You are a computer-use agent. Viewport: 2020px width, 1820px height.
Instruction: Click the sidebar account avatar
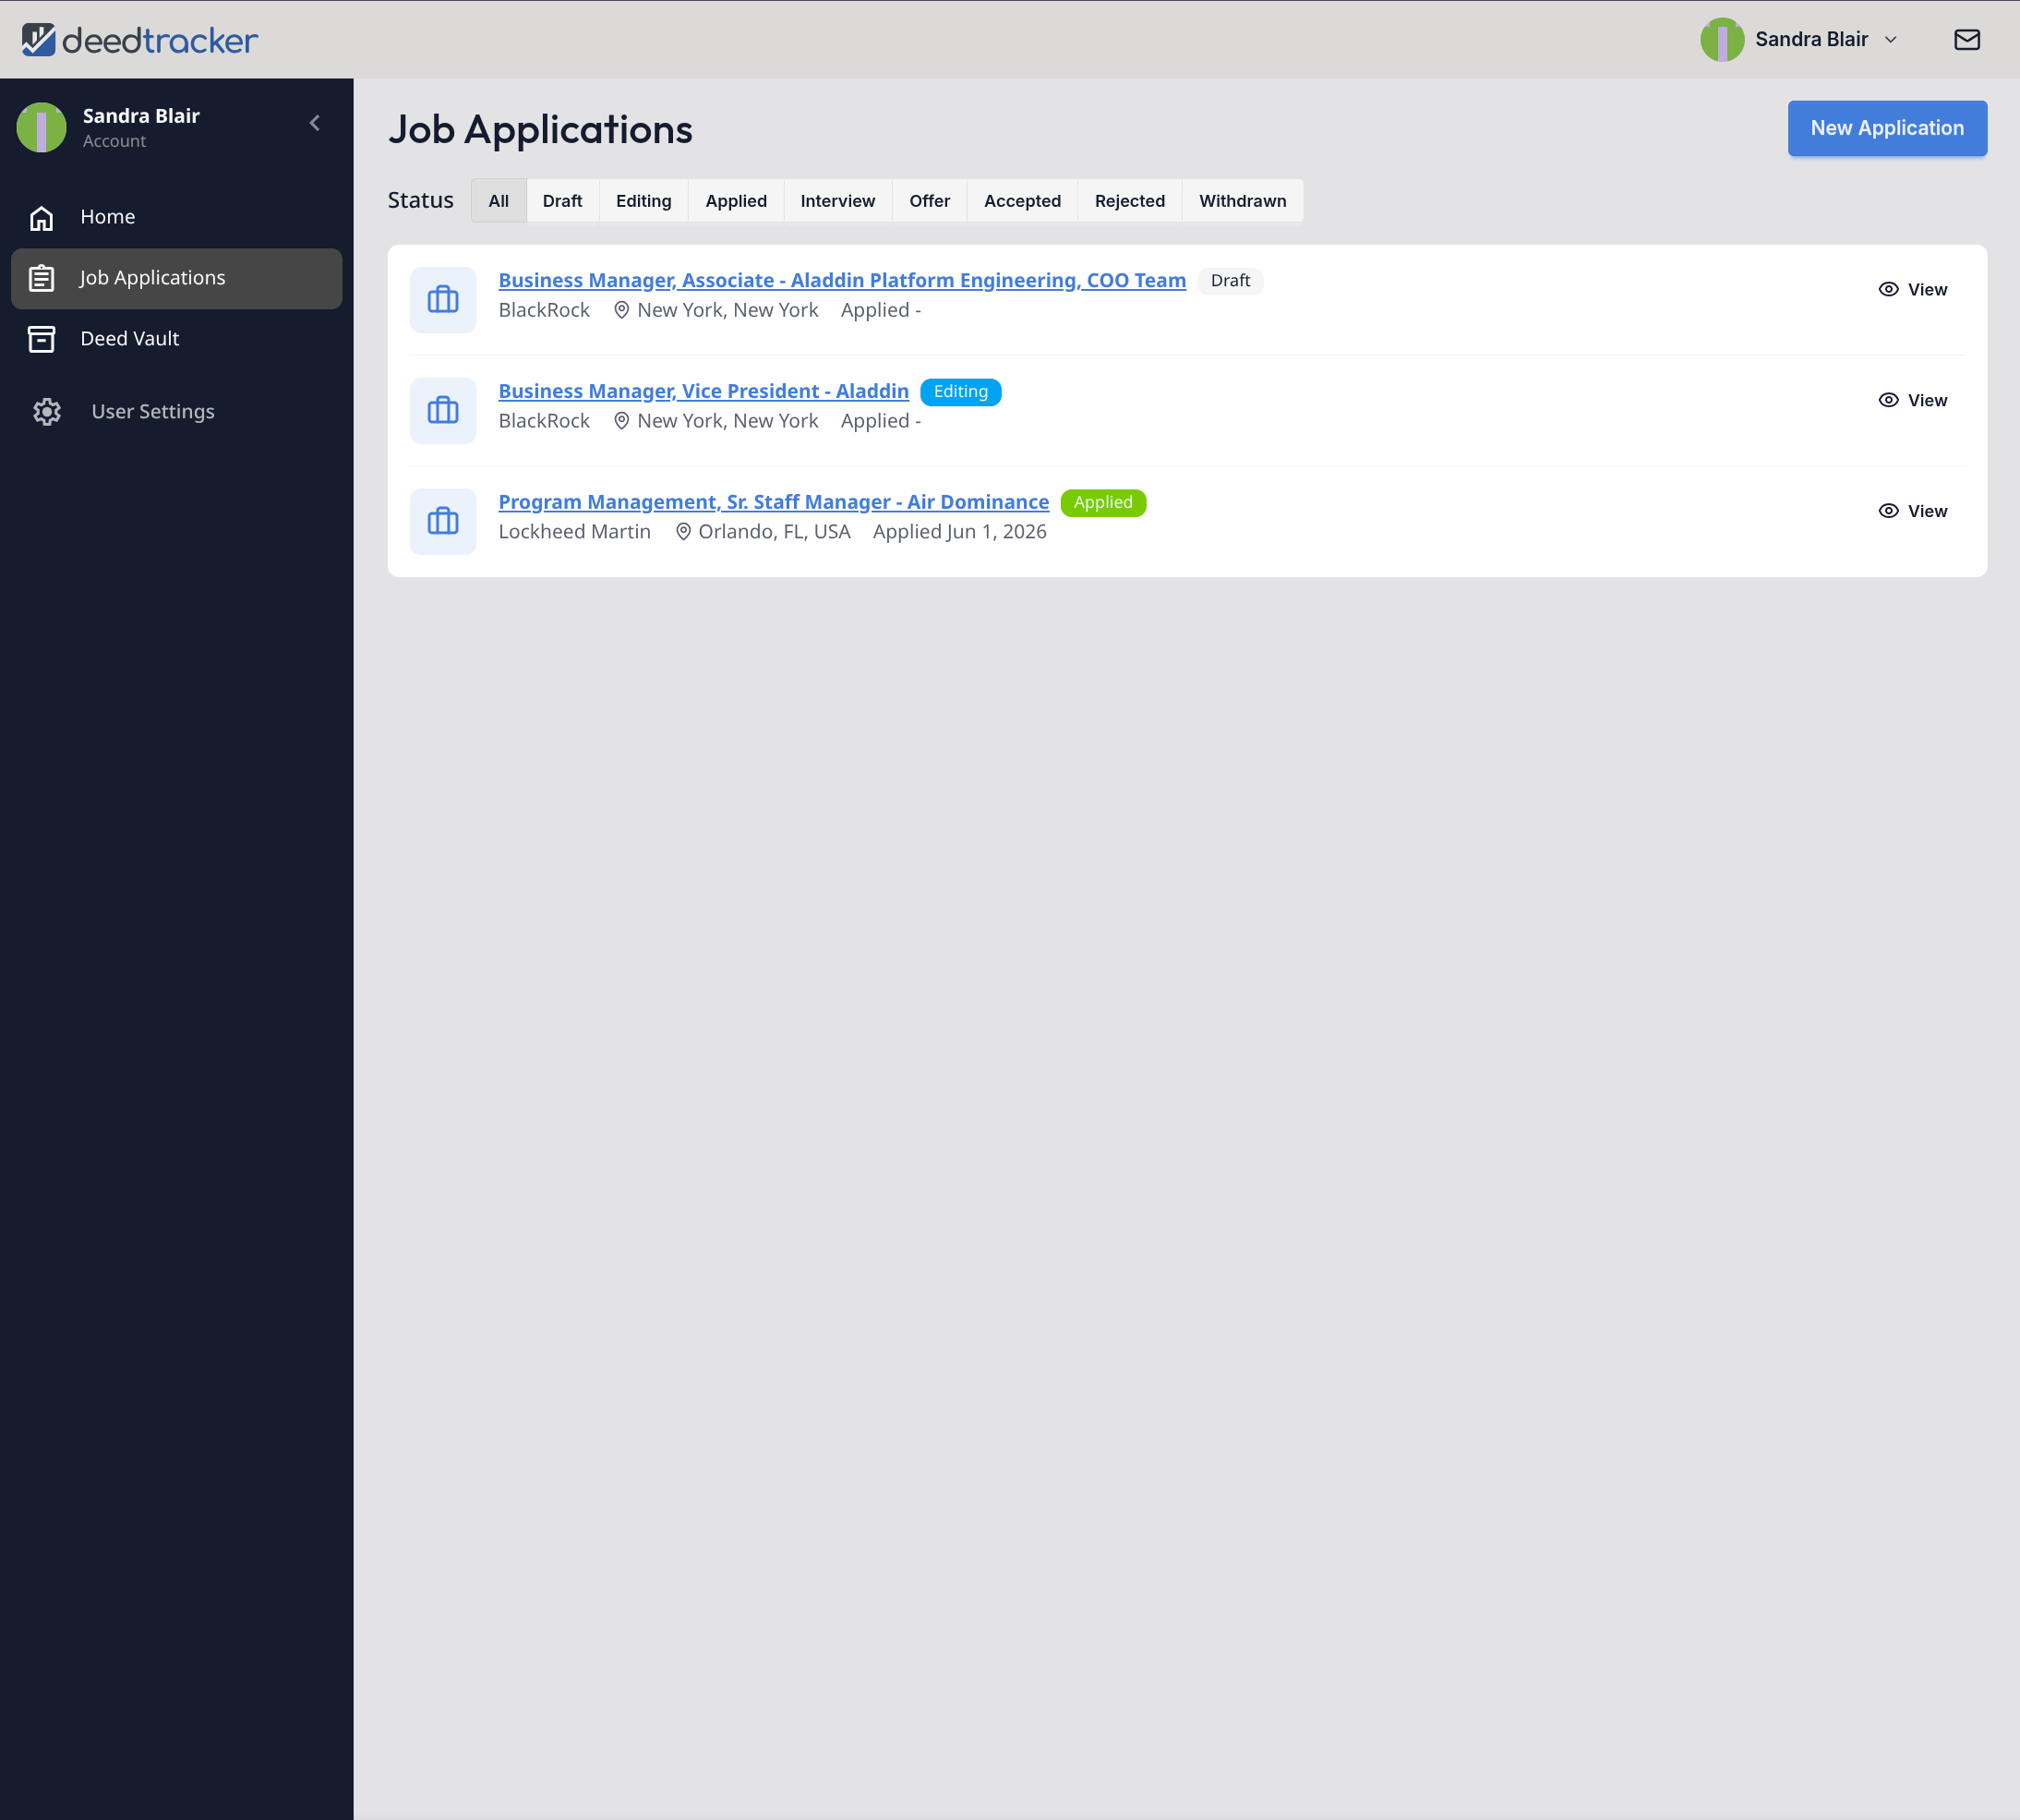click(42, 127)
